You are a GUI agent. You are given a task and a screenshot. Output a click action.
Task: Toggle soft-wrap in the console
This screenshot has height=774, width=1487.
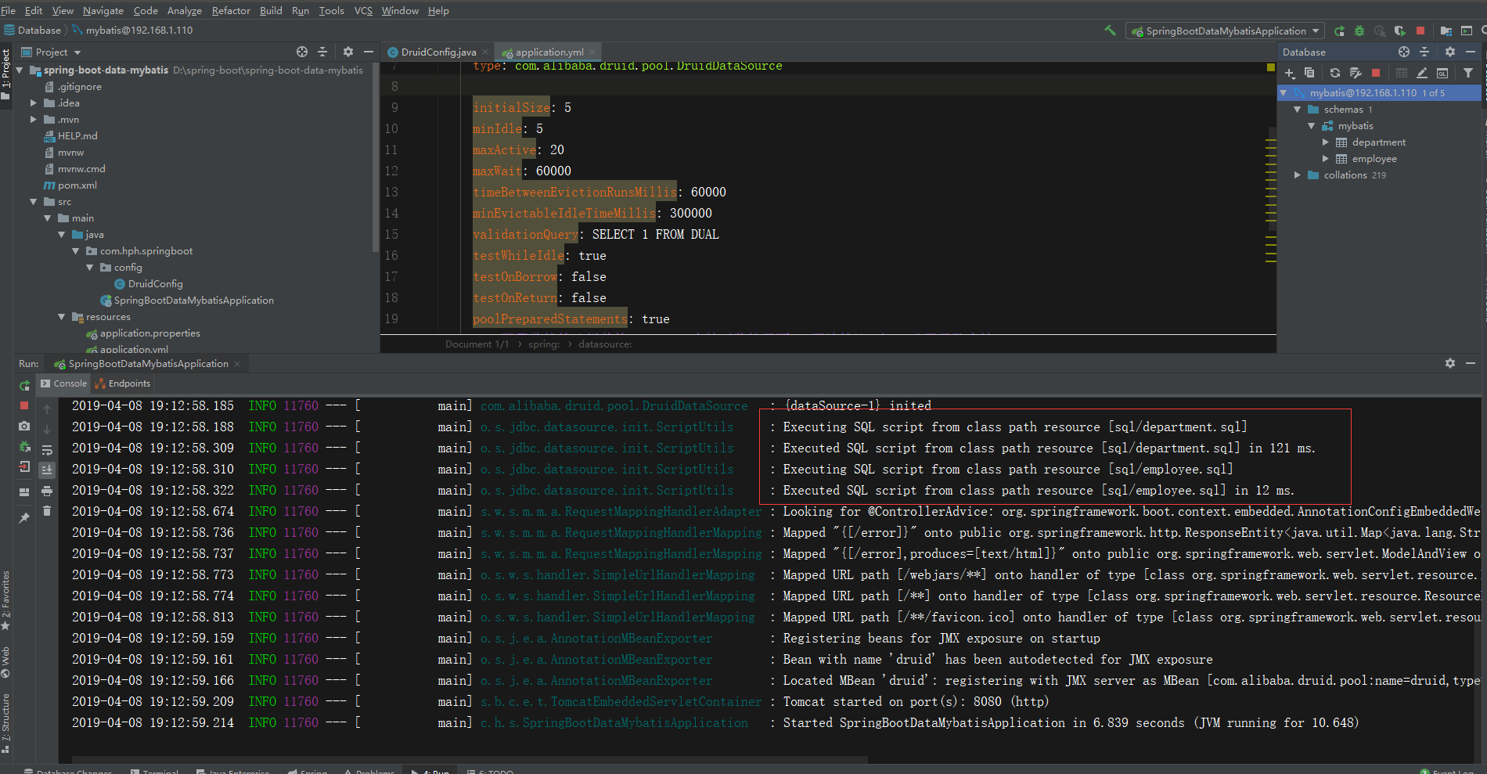click(47, 449)
